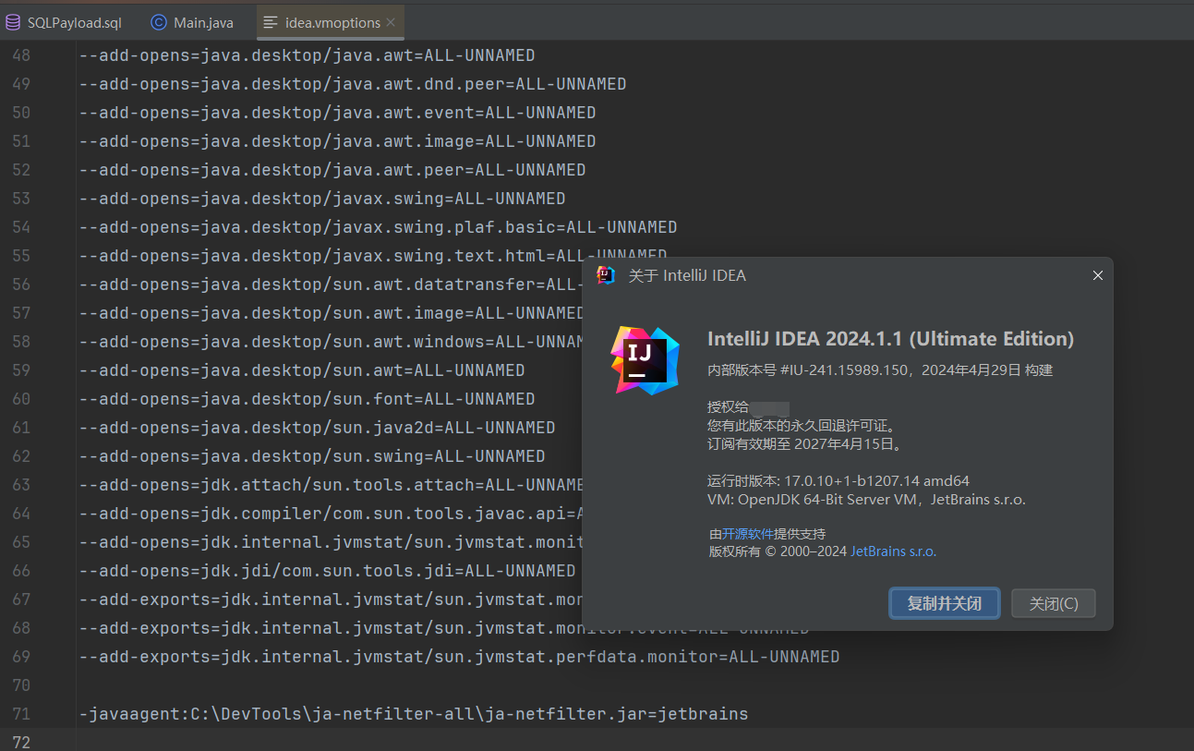Image resolution: width=1194 pixels, height=751 pixels.
Task: Click the 您有此版本的永久回退许可证 text
Action: coord(802,426)
